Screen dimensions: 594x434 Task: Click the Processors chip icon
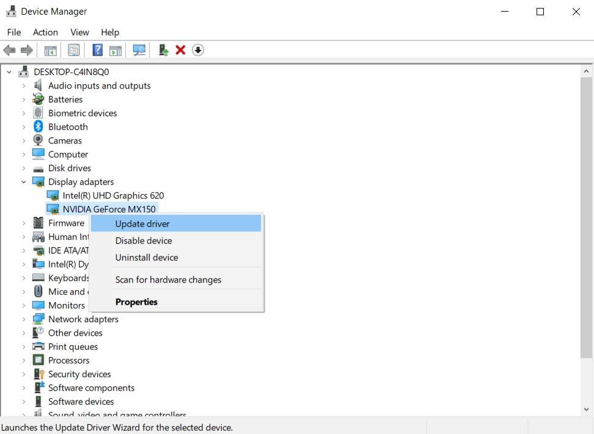(x=38, y=360)
